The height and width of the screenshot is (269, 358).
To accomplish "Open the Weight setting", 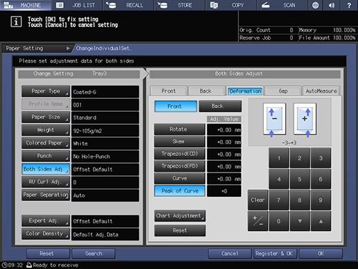I will pyautogui.click(x=46, y=130).
